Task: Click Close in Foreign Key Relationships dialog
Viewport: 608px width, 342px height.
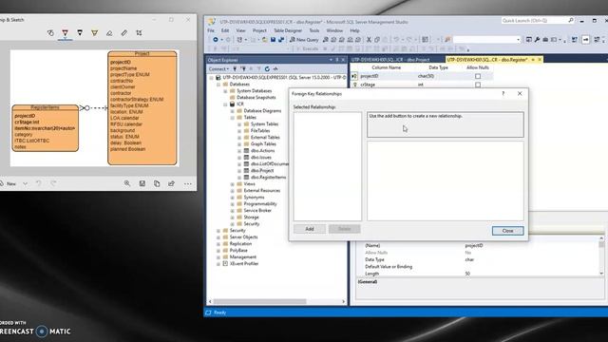Action: click(507, 231)
